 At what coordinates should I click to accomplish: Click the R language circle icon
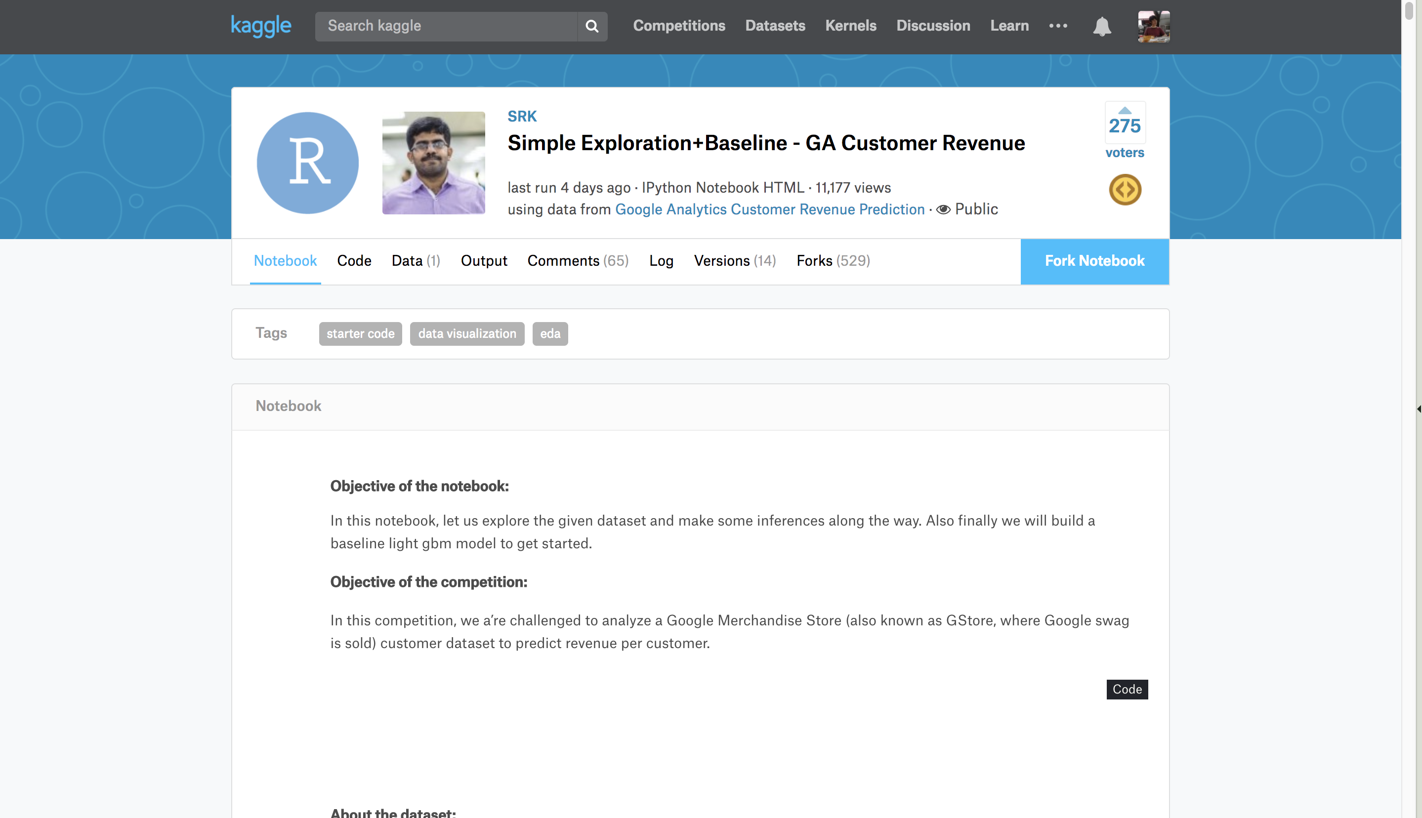point(308,163)
